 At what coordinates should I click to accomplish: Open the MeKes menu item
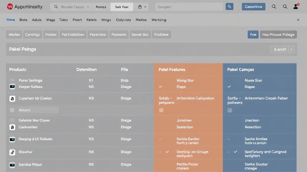141,20
